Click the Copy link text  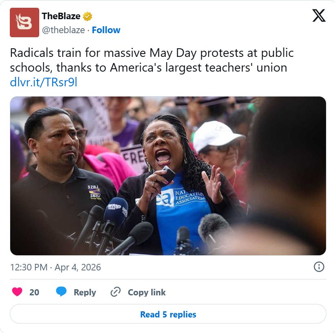point(147,292)
